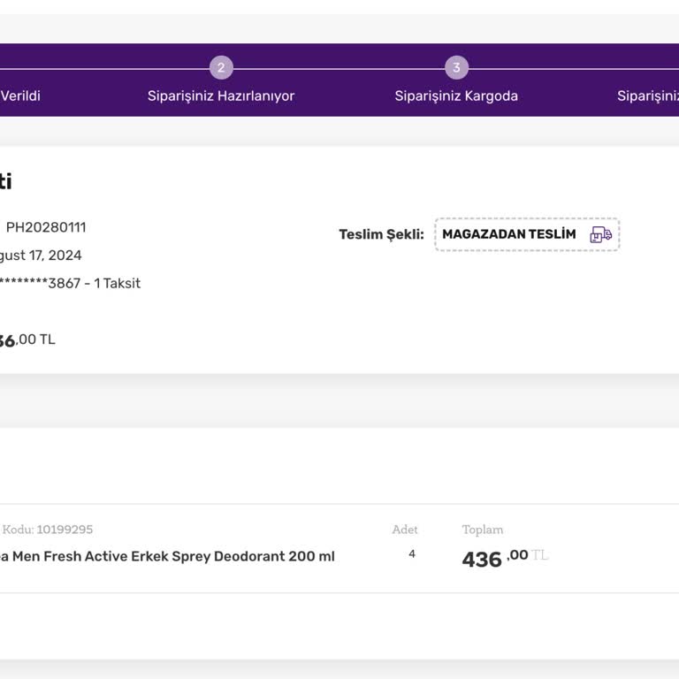Click the card number ending 3867
Screen dimensions: 679x679
click(x=69, y=284)
